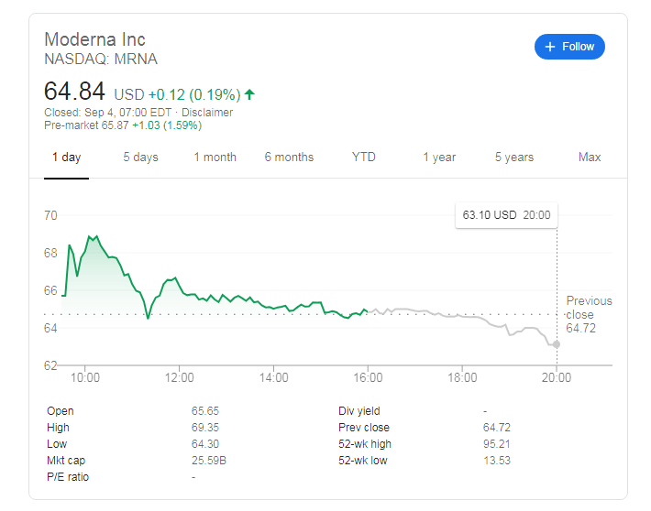
Task: Switch to the 5 days tab
Action: tap(140, 158)
